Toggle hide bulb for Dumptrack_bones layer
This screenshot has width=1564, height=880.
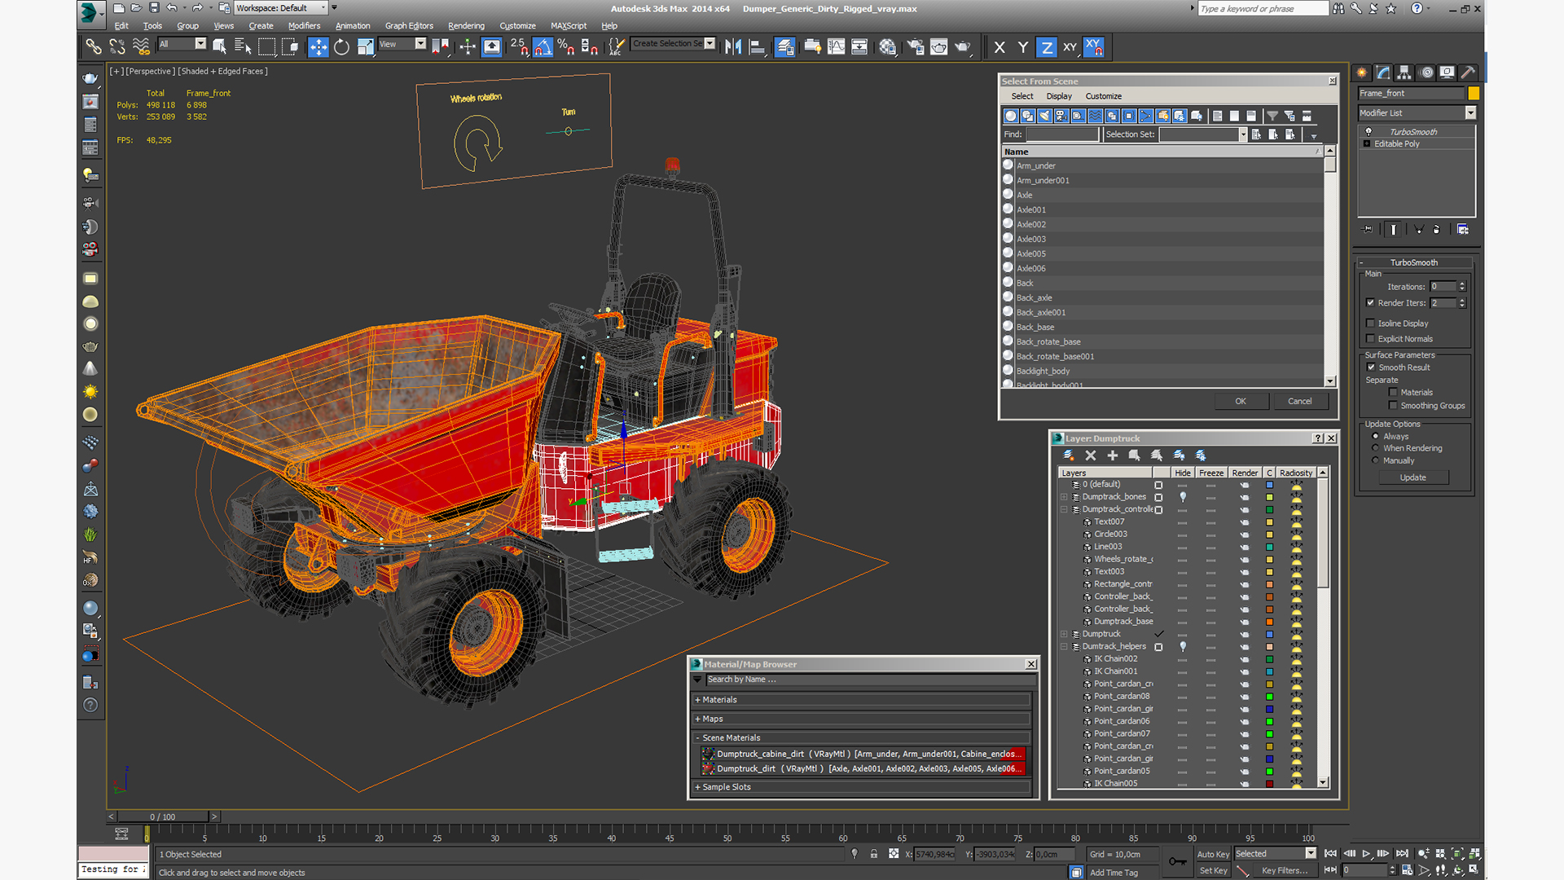pos(1183,497)
